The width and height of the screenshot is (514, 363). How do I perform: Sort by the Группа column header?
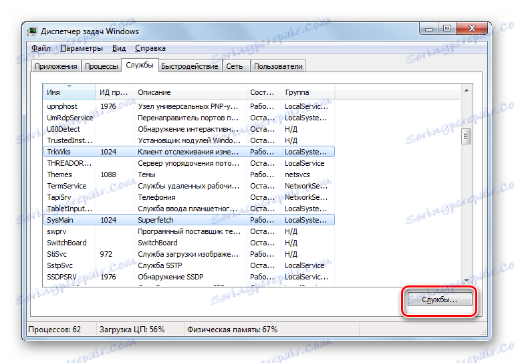307,92
